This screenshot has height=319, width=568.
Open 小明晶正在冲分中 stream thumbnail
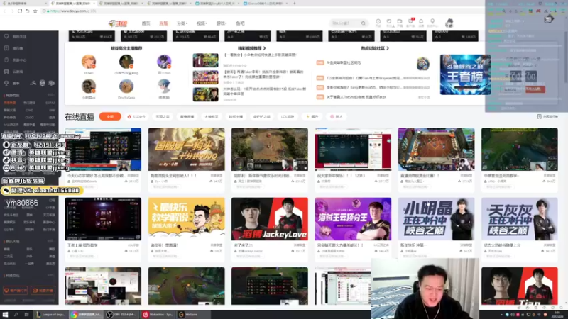point(436,219)
